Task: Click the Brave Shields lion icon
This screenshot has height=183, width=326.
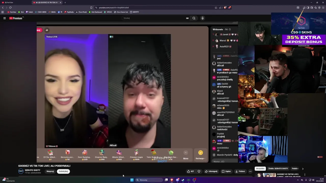Action: click(225, 8)
